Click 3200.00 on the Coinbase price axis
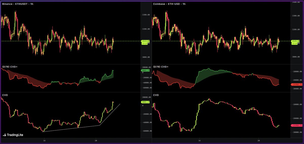This screenshot has height=144, width=304. point(296,29)
